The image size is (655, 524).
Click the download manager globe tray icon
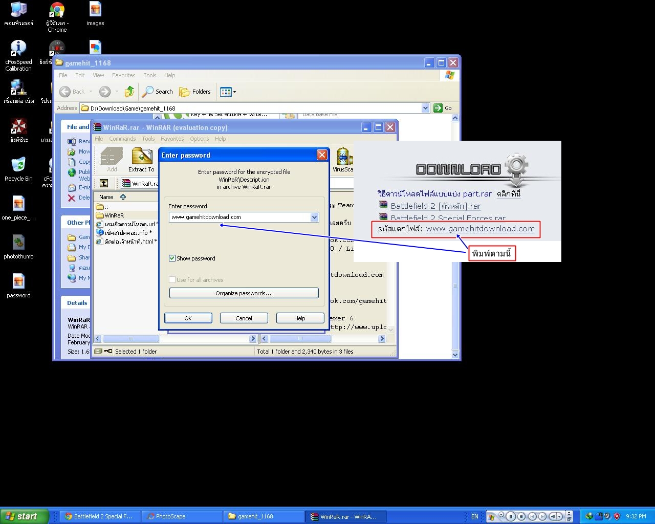click(589, 516)
